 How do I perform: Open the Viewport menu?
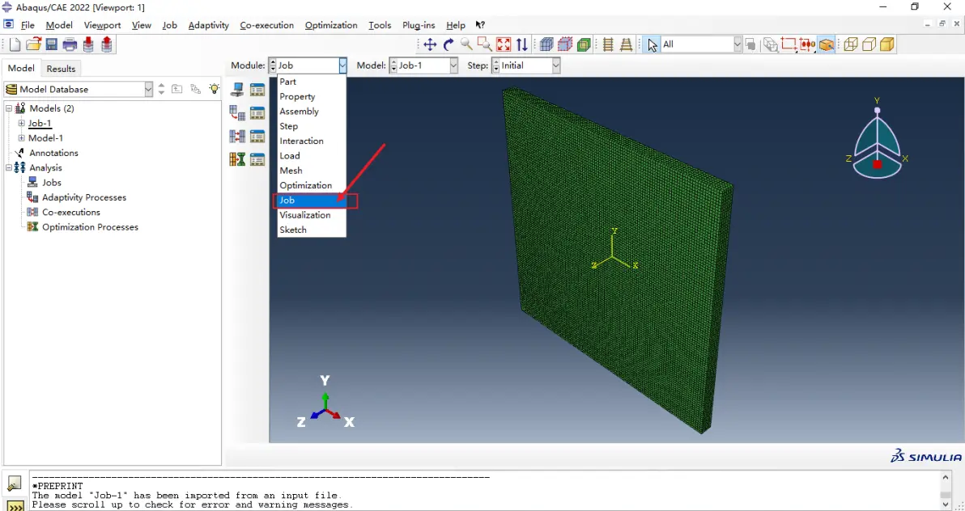point(102,25)
